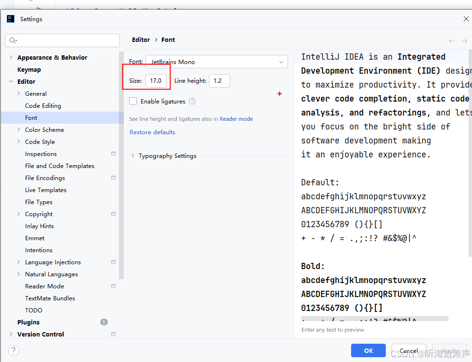Open File and Code Templates page
The width and height of the screenshot is (472, 362).
click(x=60, y=166)
